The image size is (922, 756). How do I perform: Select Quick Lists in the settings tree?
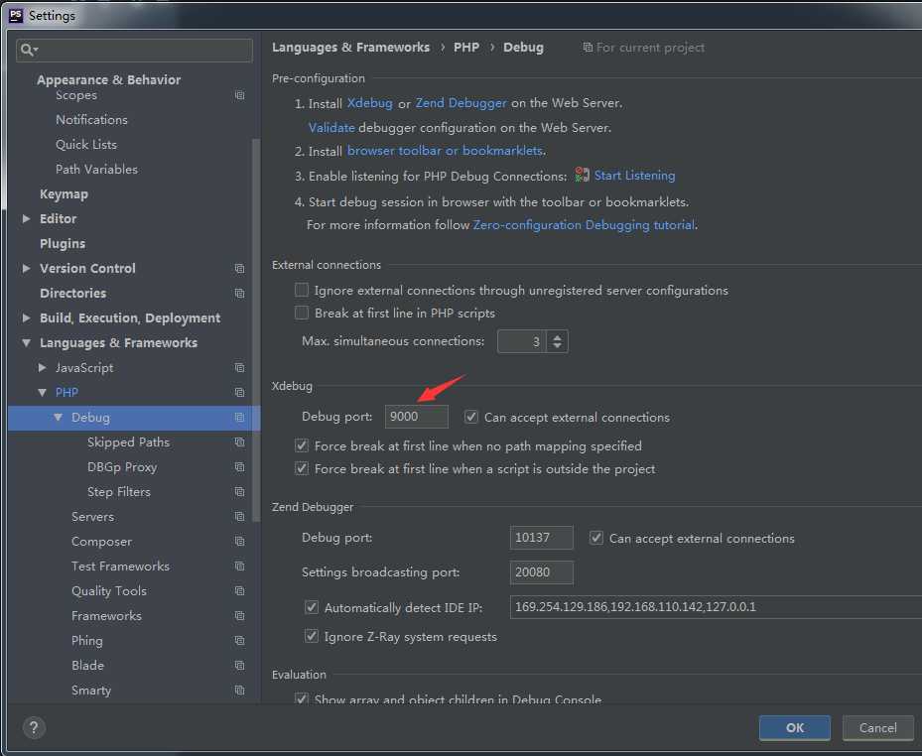pyautogui.click(x=86, y=145)
